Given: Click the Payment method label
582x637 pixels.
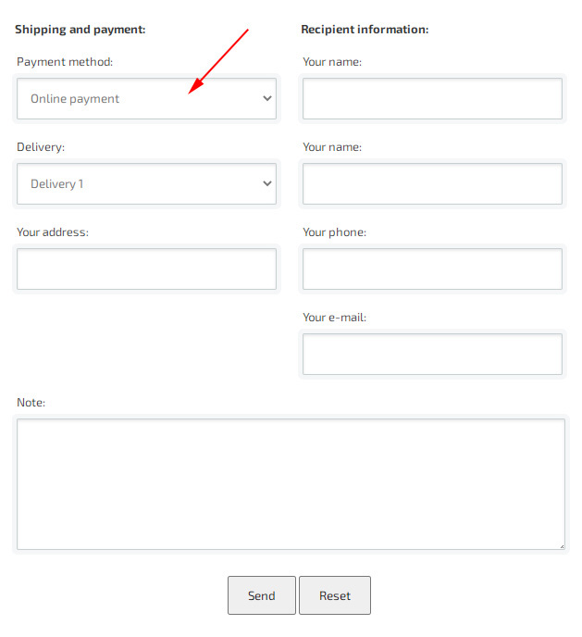Looking at the screenshot, I should coord(65,62).
